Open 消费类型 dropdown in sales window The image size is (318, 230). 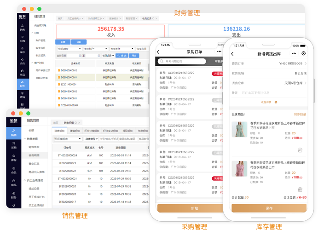[x=91, y=139]
